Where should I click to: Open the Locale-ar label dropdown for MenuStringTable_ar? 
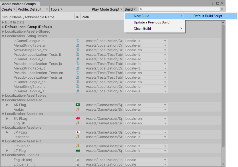coord(146,45)
